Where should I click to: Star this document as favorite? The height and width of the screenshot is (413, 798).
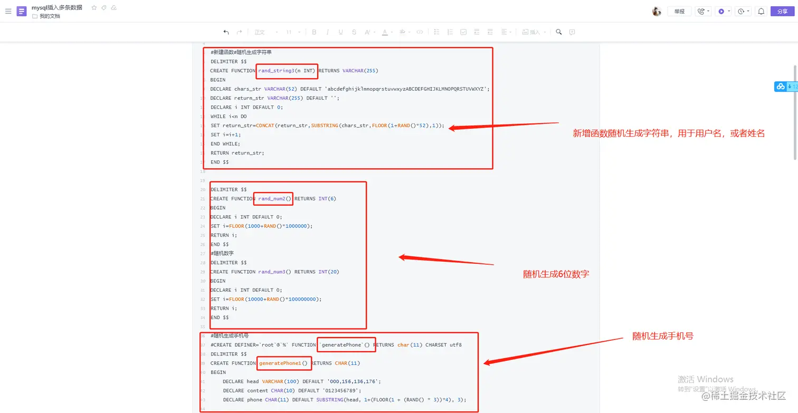click(94, 8)
